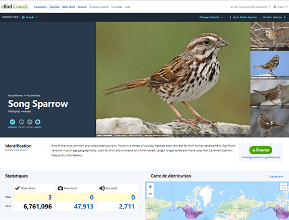Click the eBird Canada logo

15,7
